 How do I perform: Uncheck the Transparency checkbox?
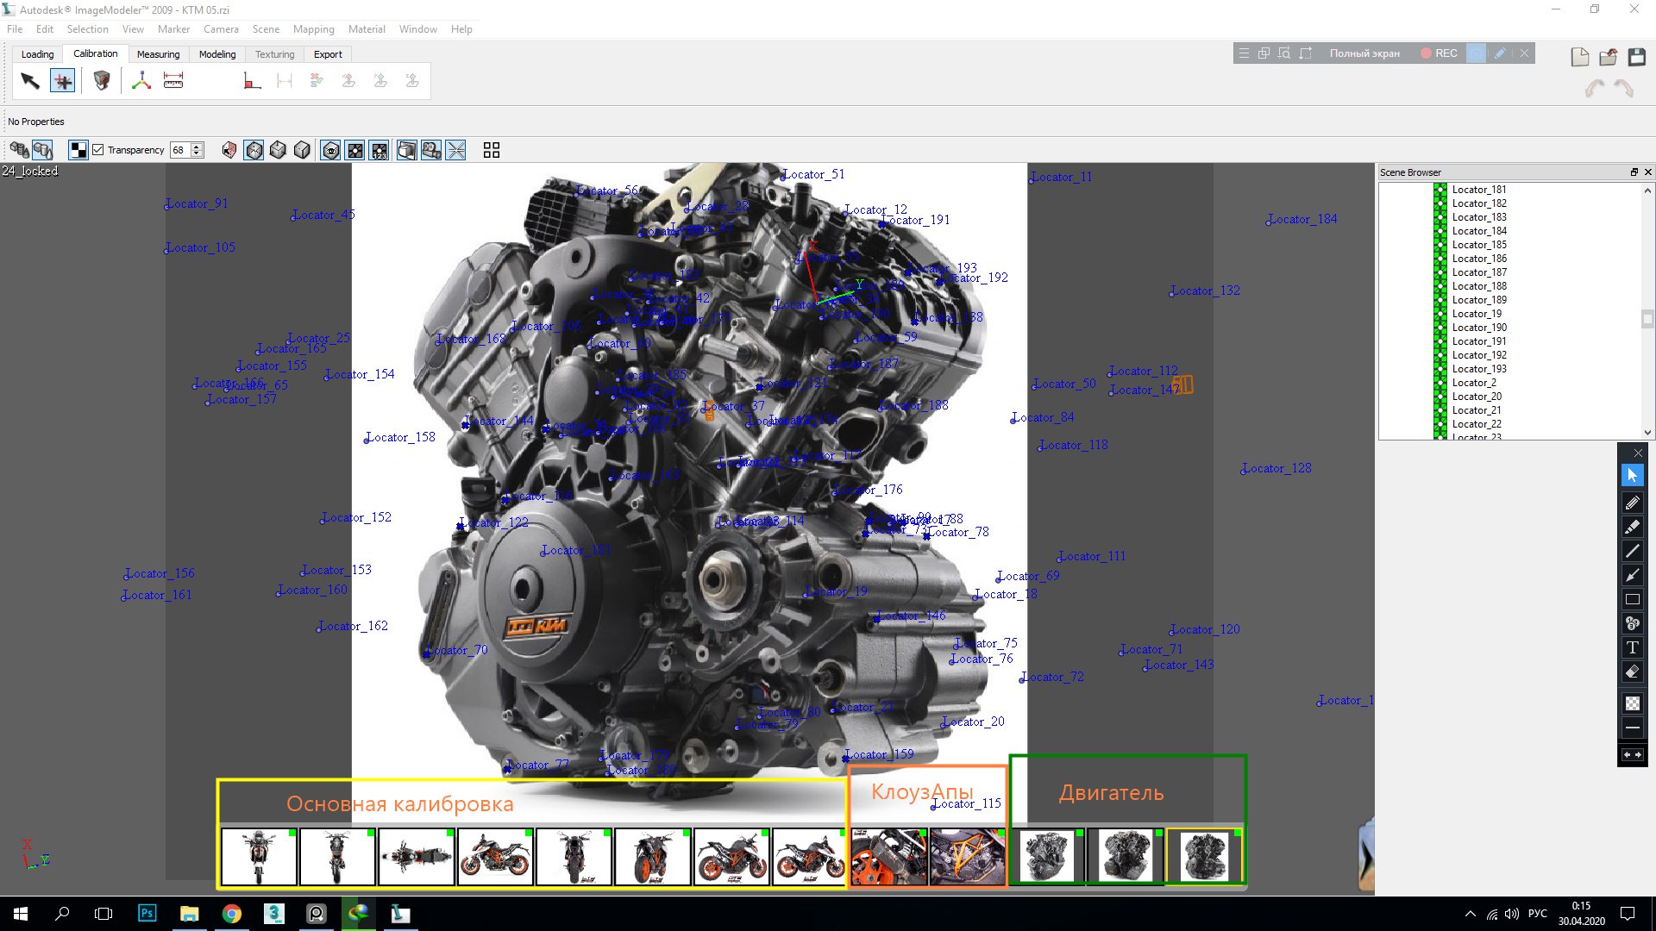(x=98, y=150)
